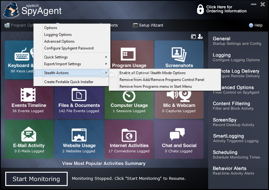
Task: Click '1 Sessions Logged' text
Action: [129, 111]
